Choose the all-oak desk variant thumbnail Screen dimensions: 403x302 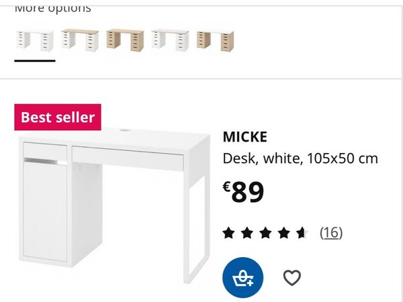[x=125, y=40]
